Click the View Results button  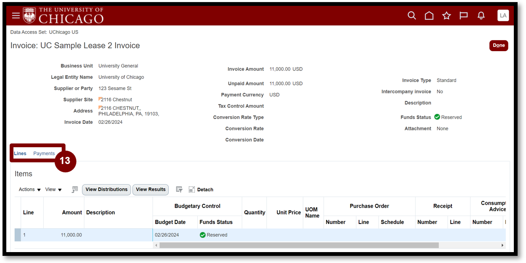click(151, 190)
